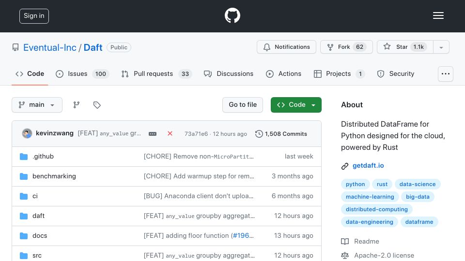Open commit history, 1,508 Commits
The height and width of the screenshot is (261, 465).
point(281,134)
